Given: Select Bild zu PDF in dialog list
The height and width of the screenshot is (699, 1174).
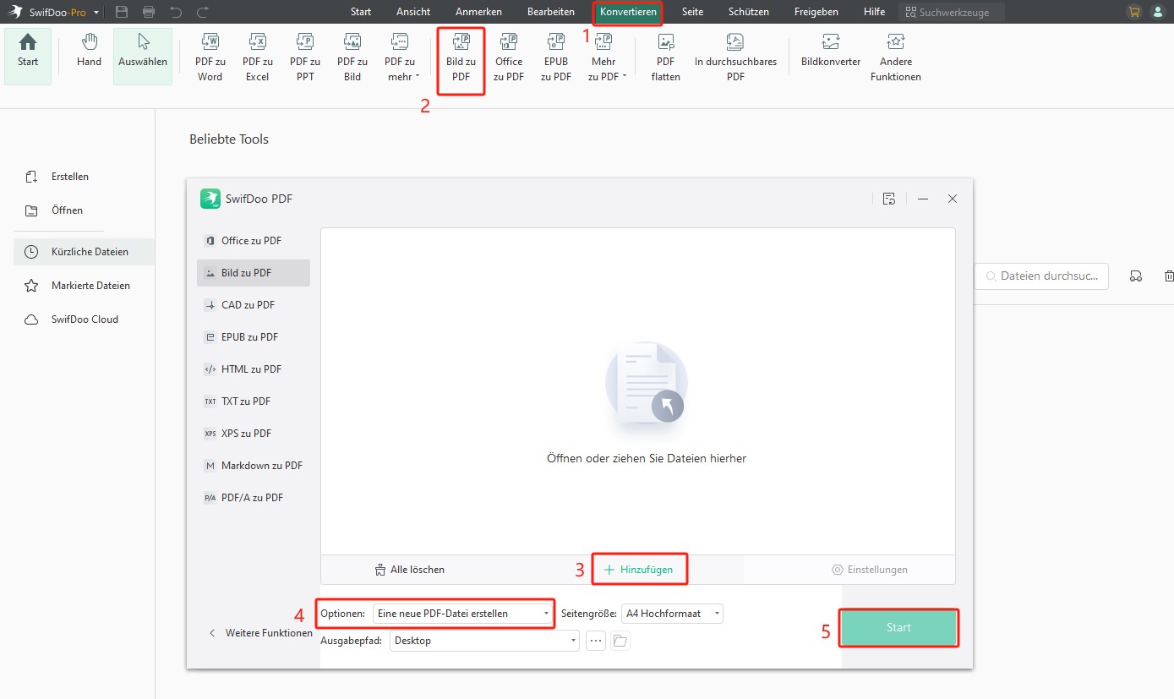Looking at the screenshot, I should point(254,273).
